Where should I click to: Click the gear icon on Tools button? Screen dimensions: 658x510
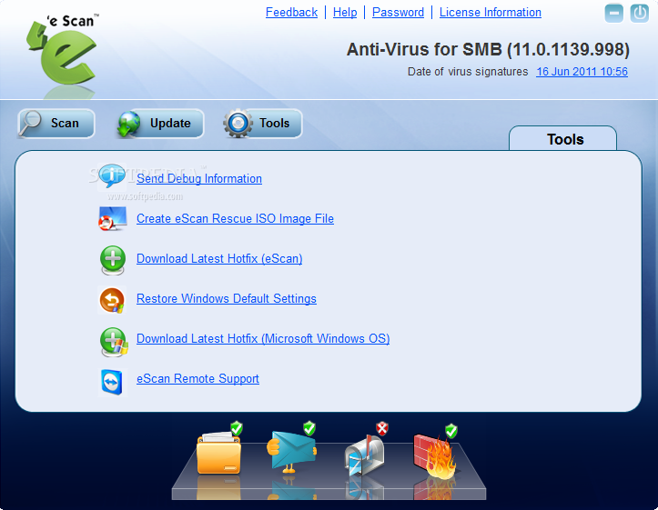(238, 124)
